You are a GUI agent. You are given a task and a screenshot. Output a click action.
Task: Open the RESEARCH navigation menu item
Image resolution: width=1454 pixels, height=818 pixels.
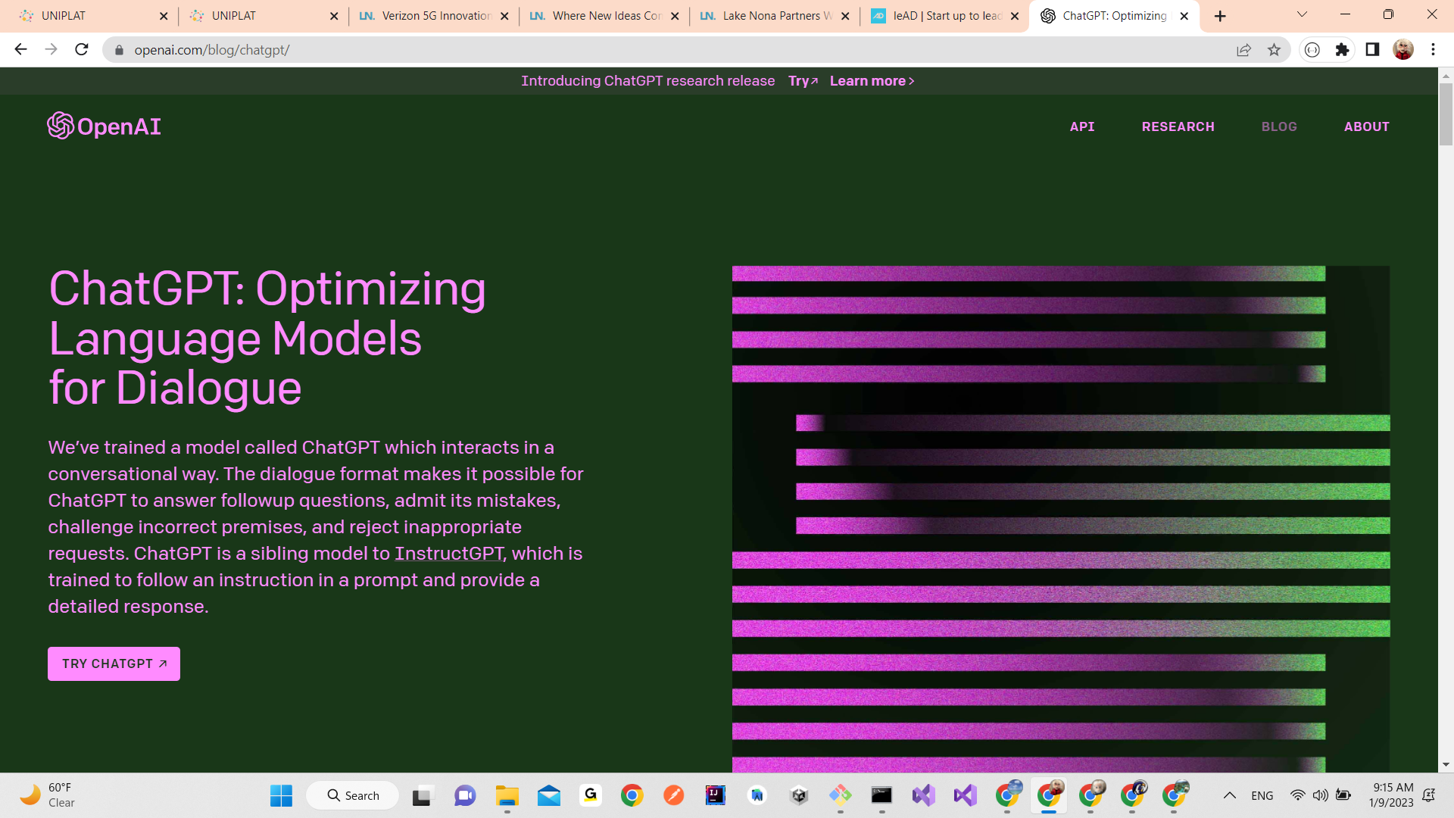click(1178, 126)
